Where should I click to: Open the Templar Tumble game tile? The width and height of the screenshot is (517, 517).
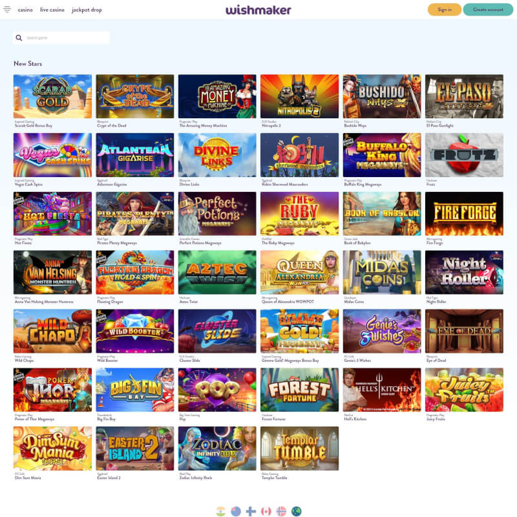point(299,448)
